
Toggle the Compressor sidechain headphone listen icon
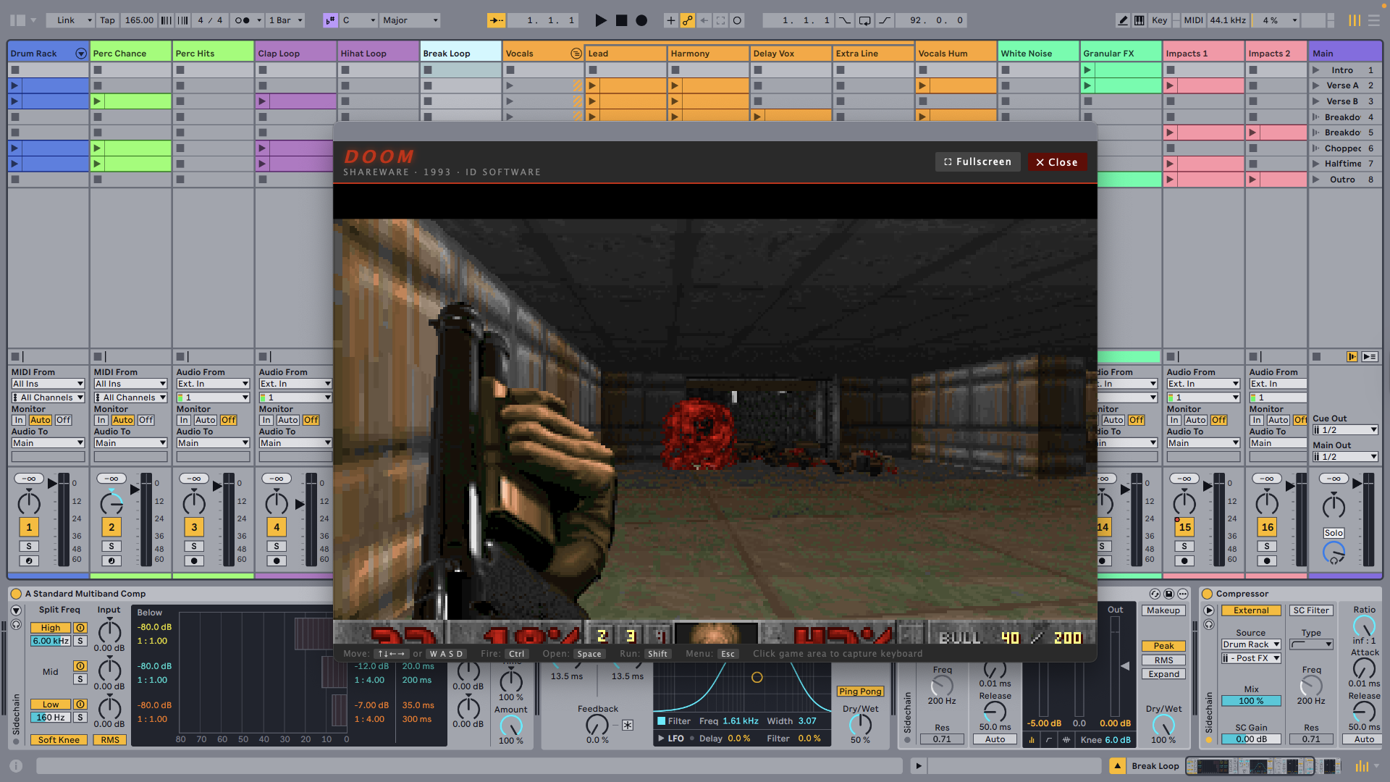coord(1209,624)
